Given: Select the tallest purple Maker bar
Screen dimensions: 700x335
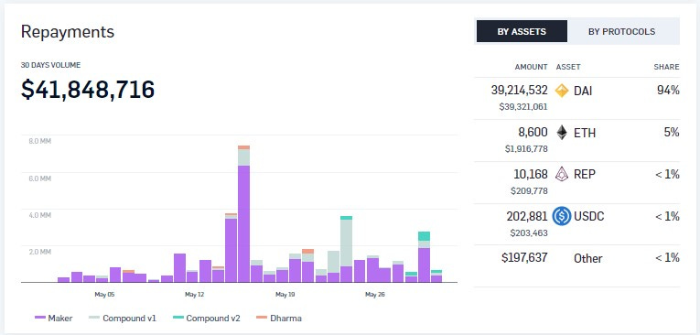Looking at the screenshot, I should click(243, 223).
